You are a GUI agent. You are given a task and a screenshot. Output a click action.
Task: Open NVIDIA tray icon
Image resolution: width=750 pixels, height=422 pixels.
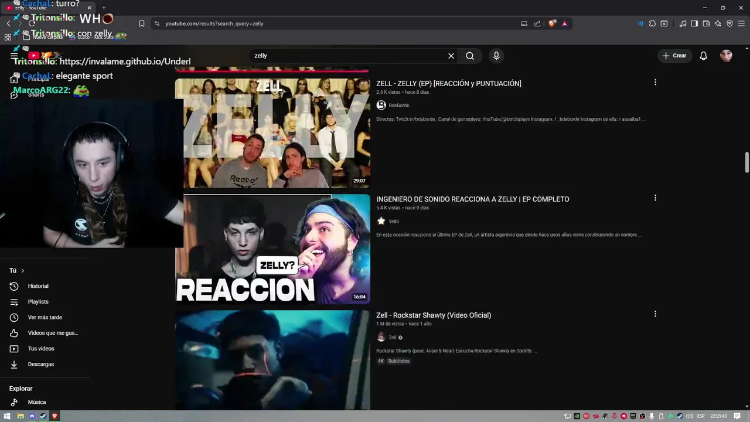tap(577, 416)
